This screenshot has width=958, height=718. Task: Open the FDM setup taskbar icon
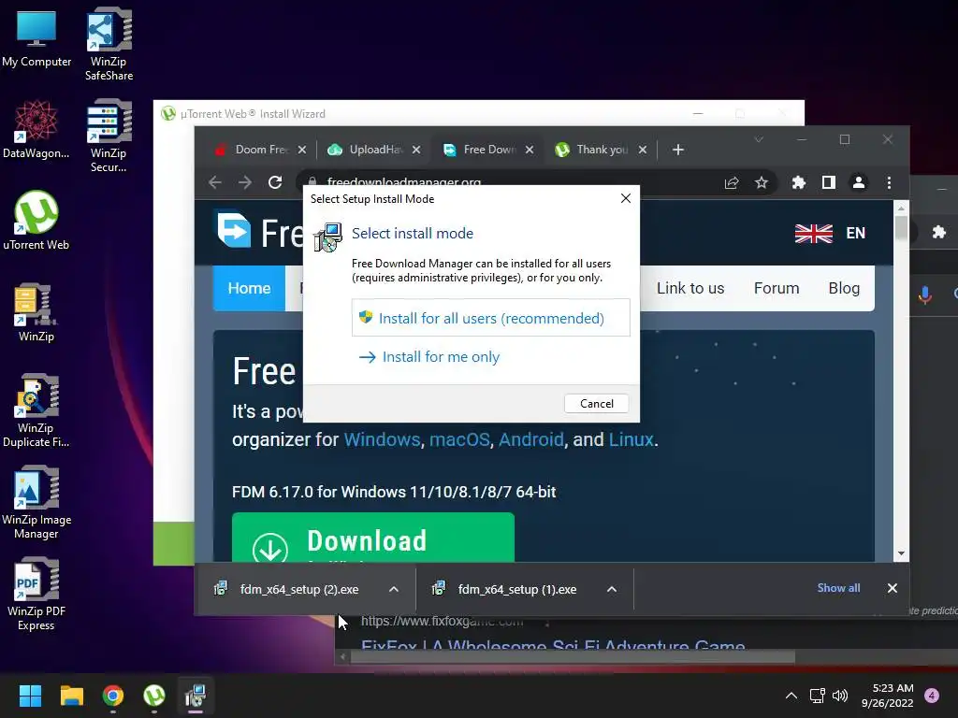tap(196, 696)
